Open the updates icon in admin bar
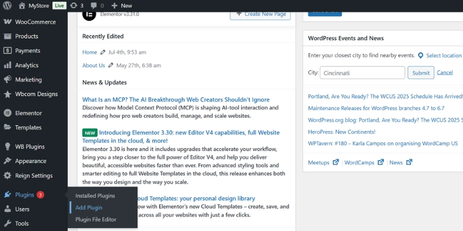The width and height of the screenshot is (463, 231). [x=74, y=6]
